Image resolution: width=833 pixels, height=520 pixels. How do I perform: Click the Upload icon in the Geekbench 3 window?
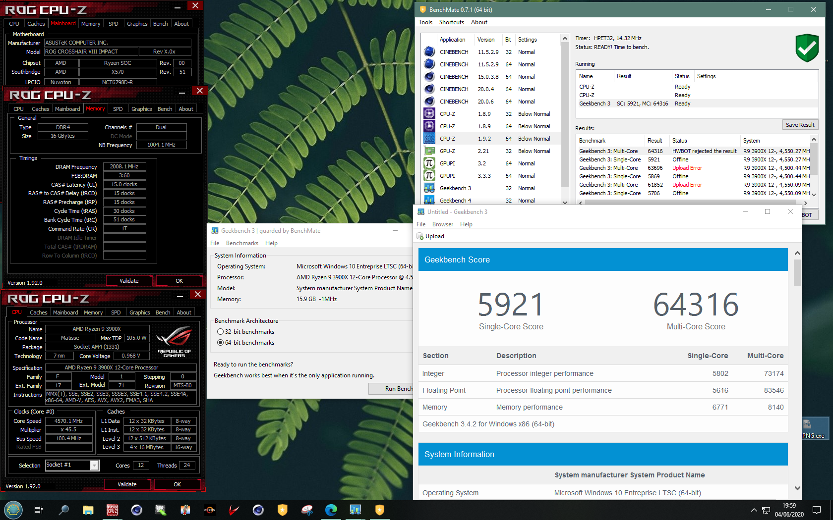420,236
